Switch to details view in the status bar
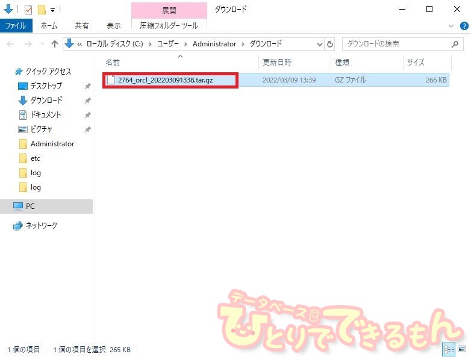Image resolution: width=471 pixels, height=357 pixels. tap(449, 349)
